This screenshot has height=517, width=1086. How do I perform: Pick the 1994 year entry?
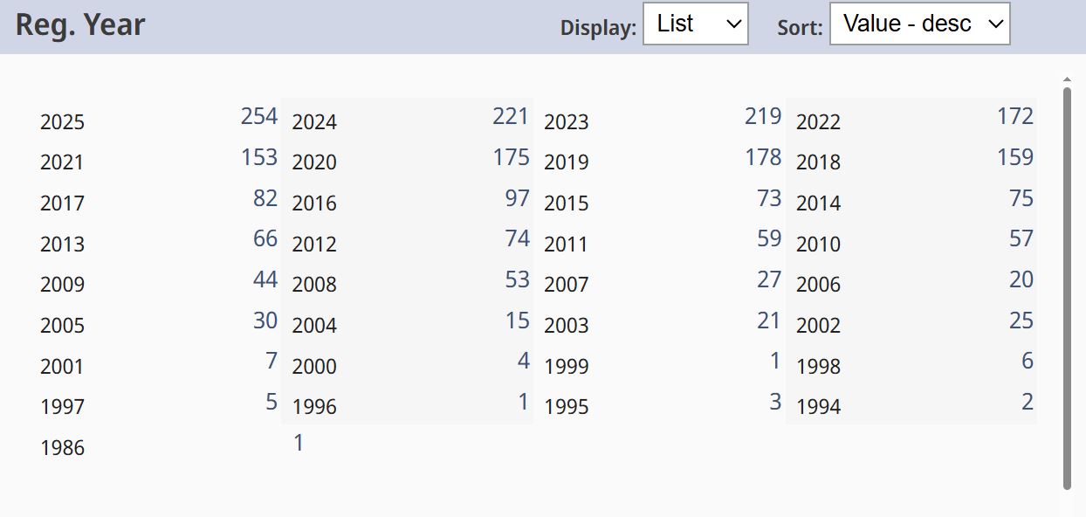pos(818,407)
